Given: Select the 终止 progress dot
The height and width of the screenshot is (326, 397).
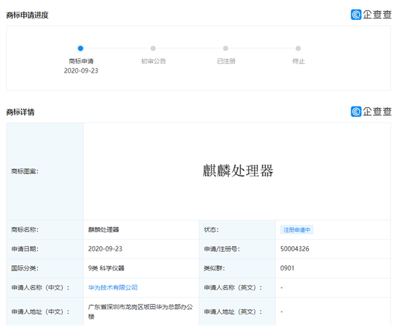Looking at the screenshot, I should (x=298, y=48).
